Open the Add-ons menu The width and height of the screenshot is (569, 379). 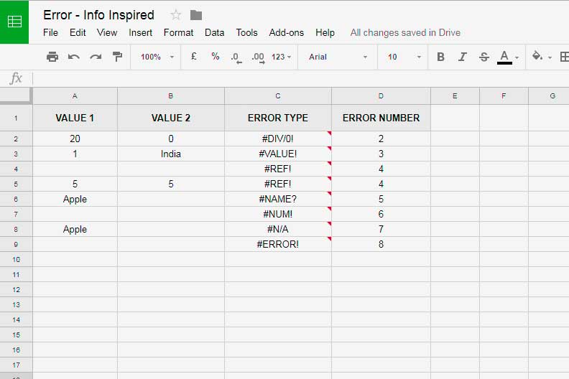click(x=287, y=32)
